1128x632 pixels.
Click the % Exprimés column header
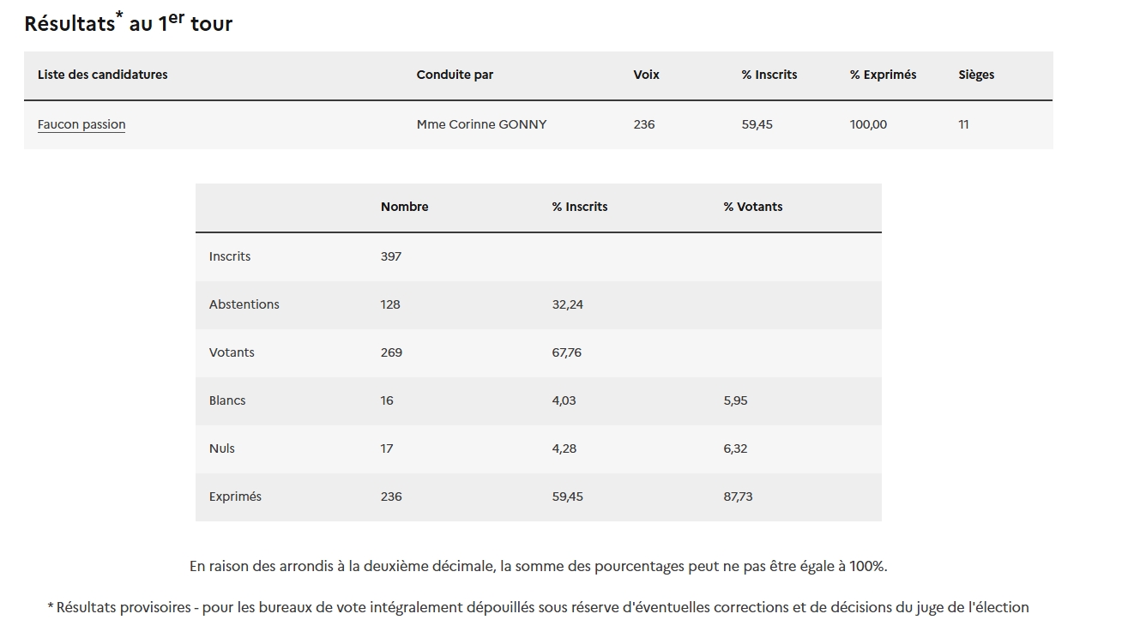(x=883, y=75)
